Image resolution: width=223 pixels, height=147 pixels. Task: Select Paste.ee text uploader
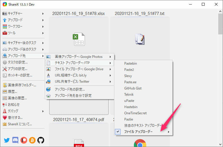point(143,82)
